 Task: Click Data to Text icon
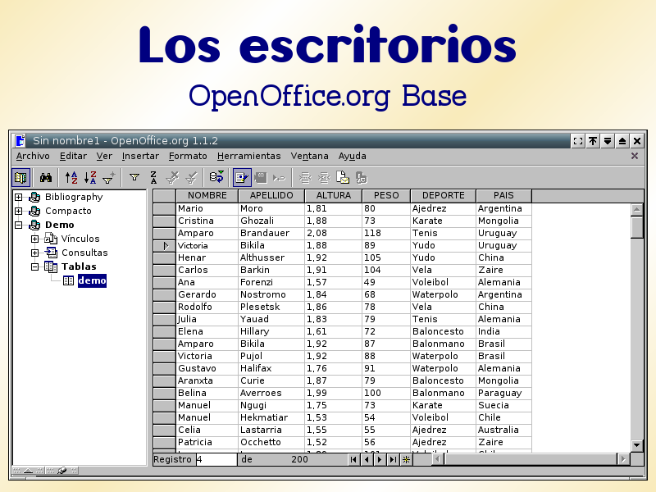pos(305,178)
